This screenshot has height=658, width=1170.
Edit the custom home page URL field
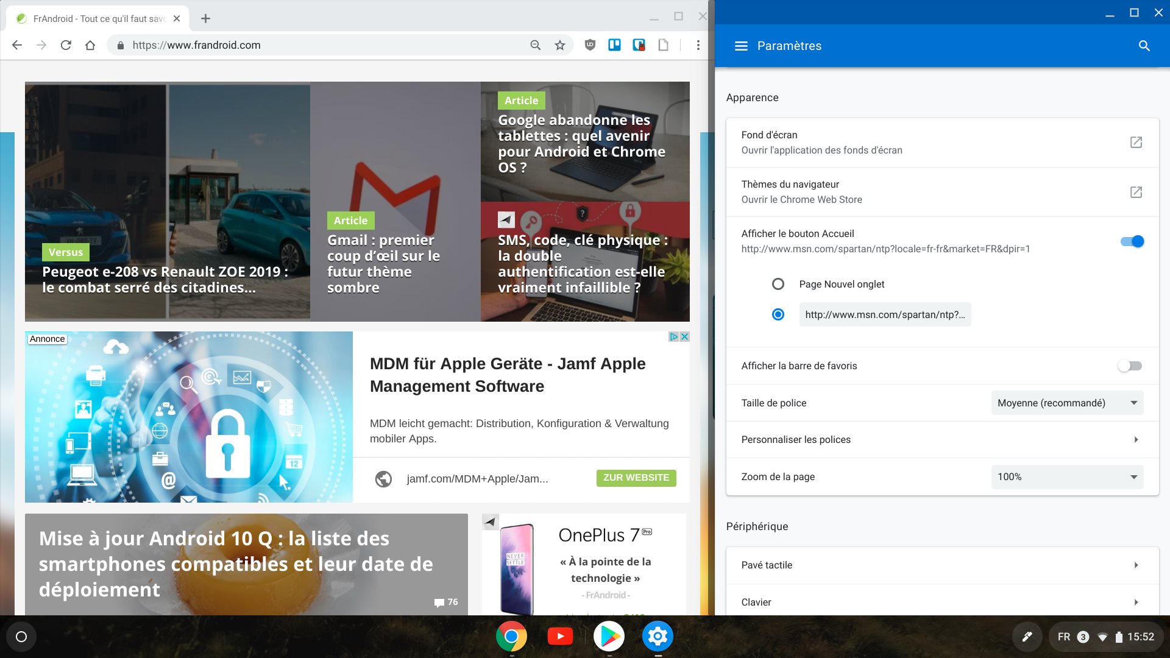(885, 314)
